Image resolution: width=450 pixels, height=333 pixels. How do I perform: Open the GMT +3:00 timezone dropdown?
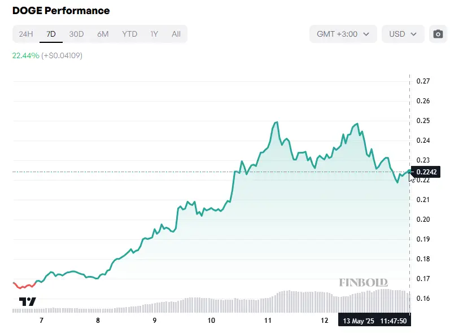pyautogui.click(x=343, y=34)
